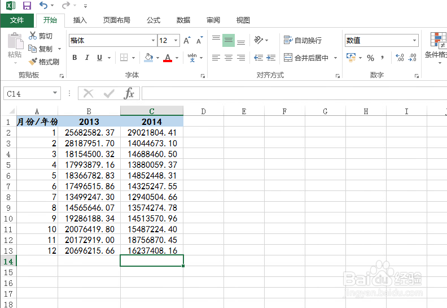Open the Customize Quick Access Toolbar arrow
This screenshot has width=447, height=308.
pos(85,6)
